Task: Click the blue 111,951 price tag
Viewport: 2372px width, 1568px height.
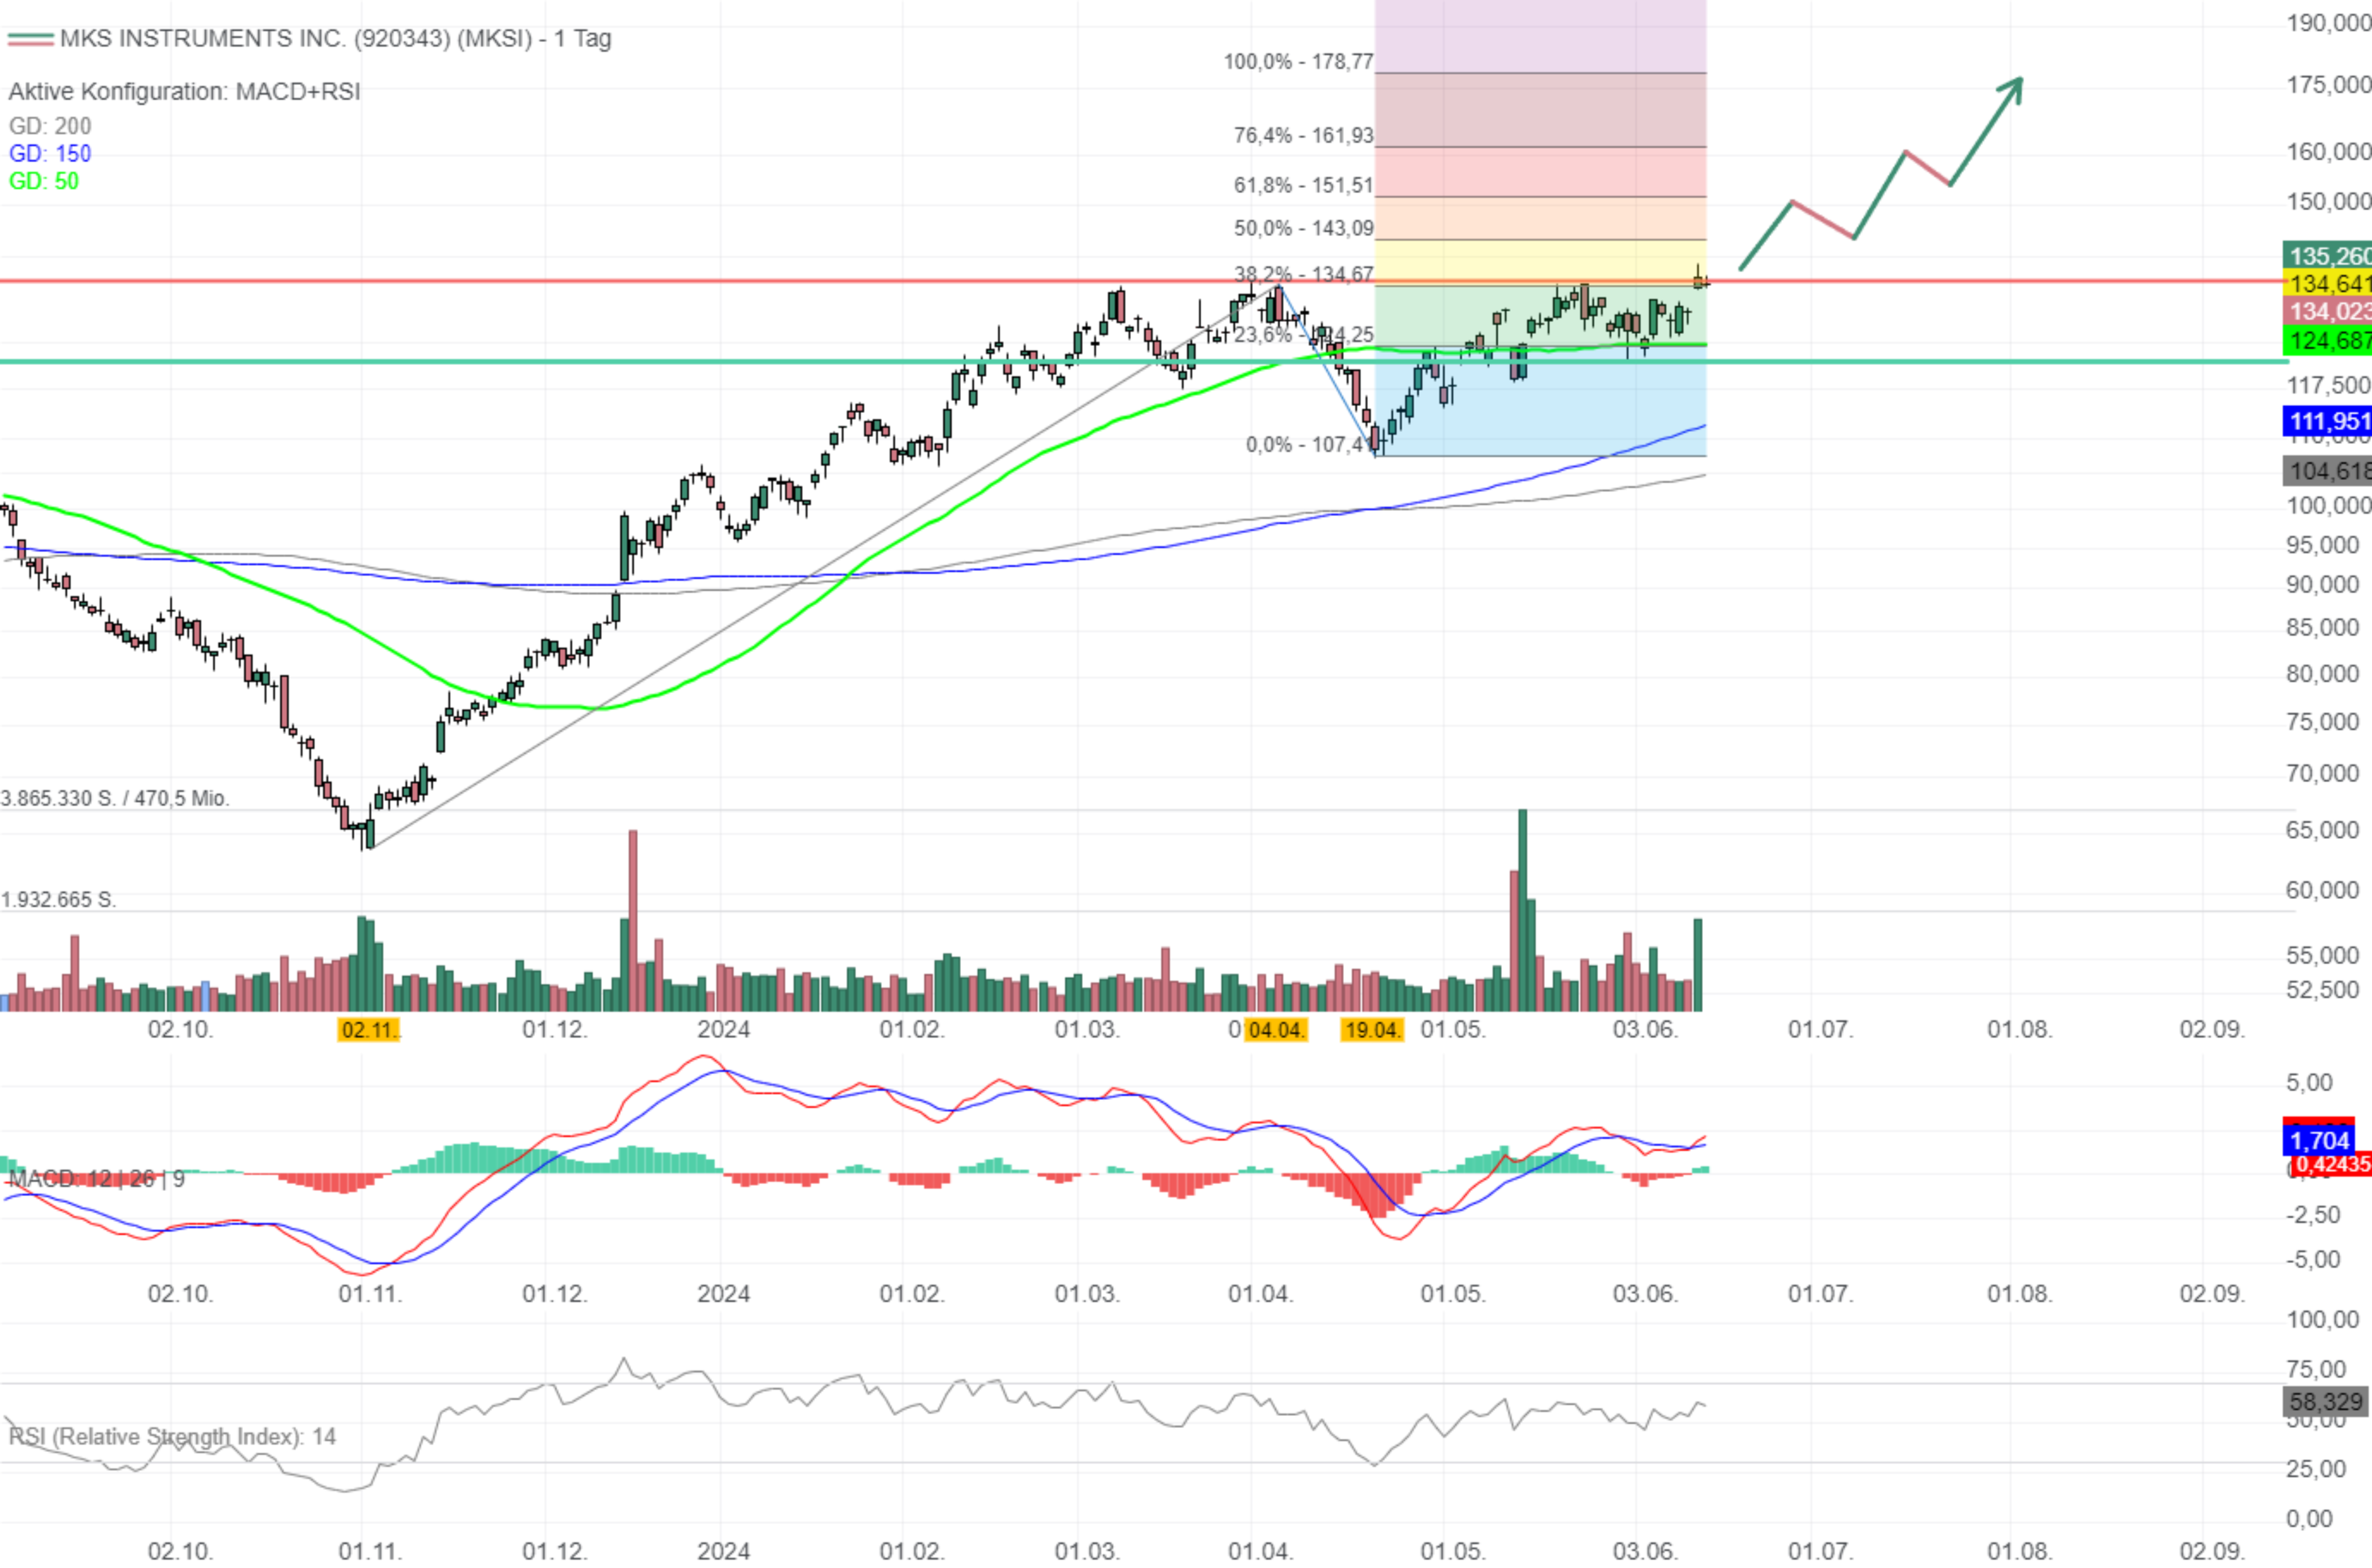Action: pyautogui.click(x=2327, y=421)
